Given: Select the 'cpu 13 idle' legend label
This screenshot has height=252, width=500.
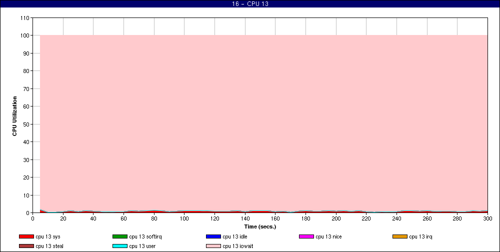Looking at the screenshot, I should click(x=234, y=236).
